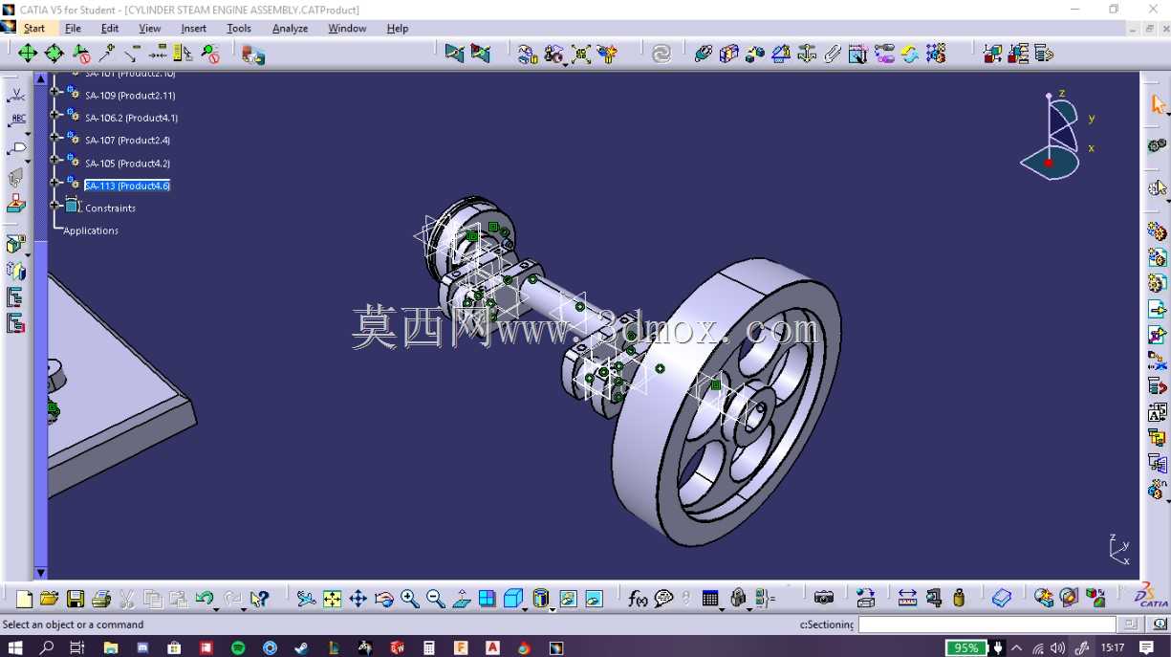Click the taskbar clock 15:17

click(1113, 647)
